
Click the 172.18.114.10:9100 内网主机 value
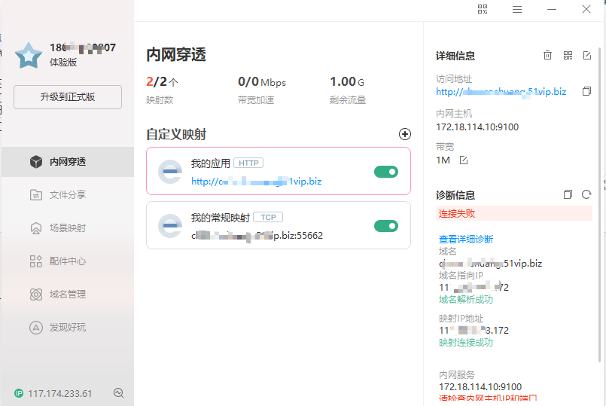pyautogui.click(x=477, y=127)
